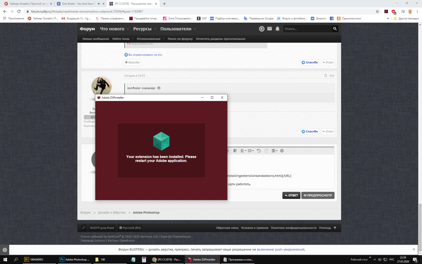Screen dimensions: 422x264
Task: Open 'Новые сообщения' in the sub-navigation
Action: coord(96,39)
